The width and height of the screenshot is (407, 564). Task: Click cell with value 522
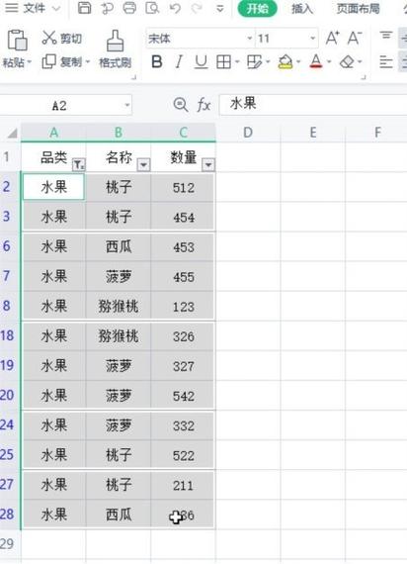184,456
